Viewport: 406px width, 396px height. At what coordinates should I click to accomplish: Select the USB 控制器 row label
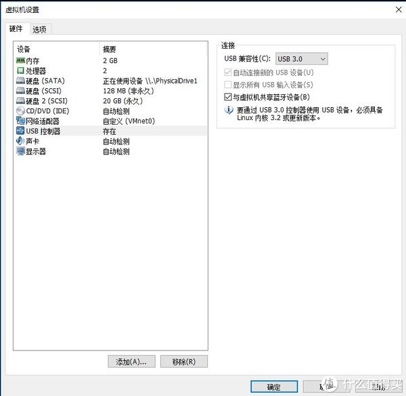pyautogui.click(x=43, y=131)
